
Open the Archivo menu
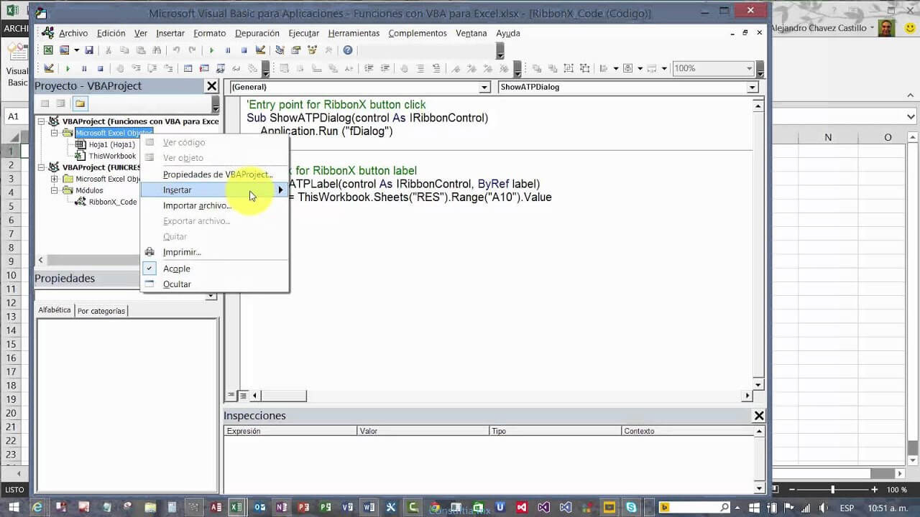point(73,33)
